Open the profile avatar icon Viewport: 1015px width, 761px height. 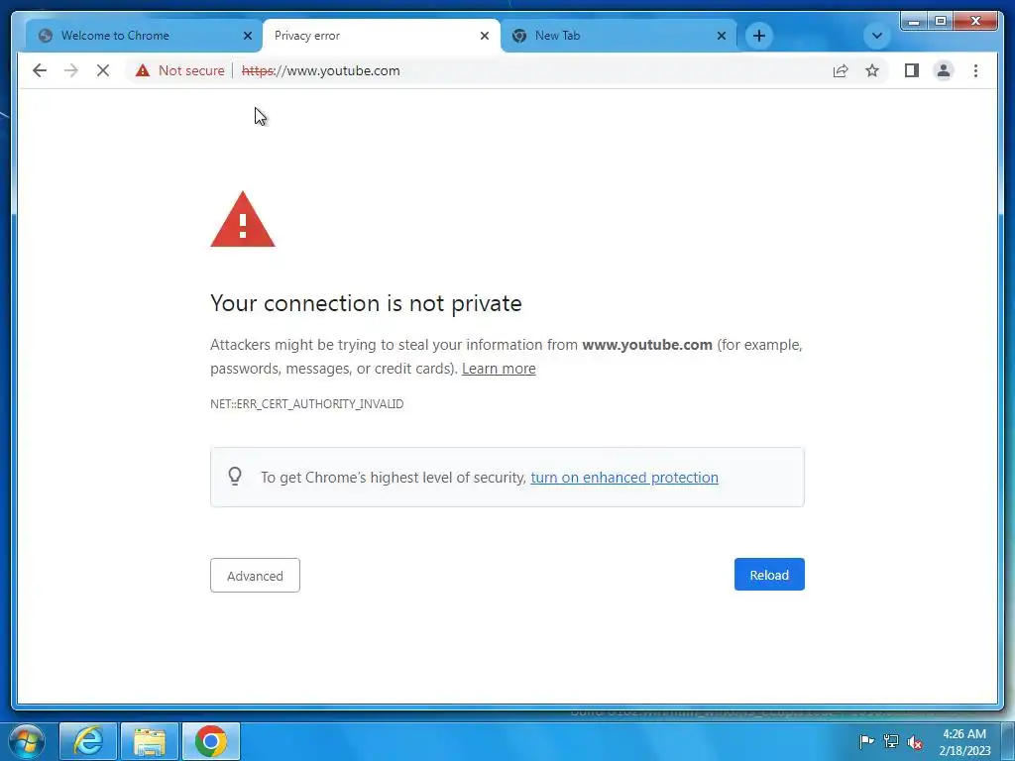(944, 70)
